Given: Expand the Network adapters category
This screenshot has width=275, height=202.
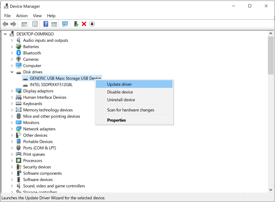Looking at the screenshot, I should (x=12, y=129).
